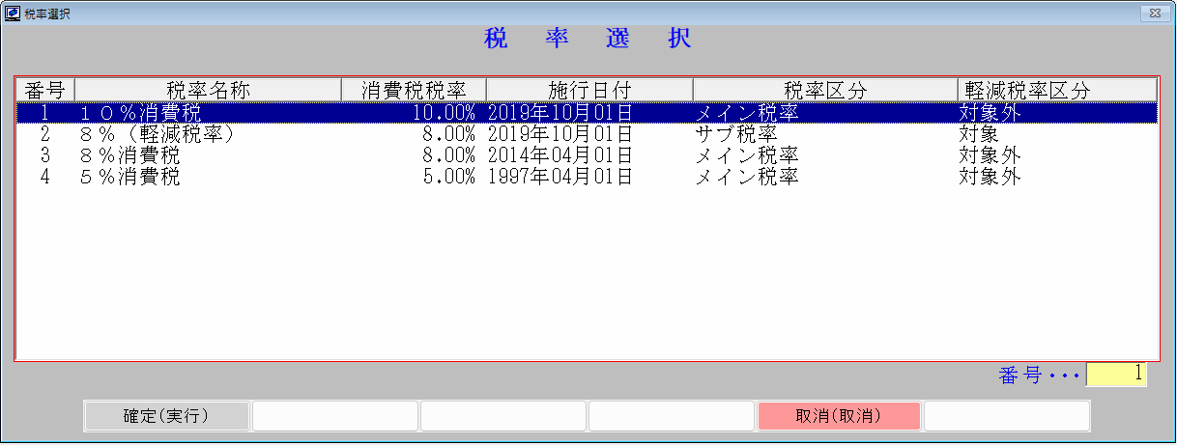Click the 軽減税率区分 column header
1177x445 pixels.
(1057, 90)
